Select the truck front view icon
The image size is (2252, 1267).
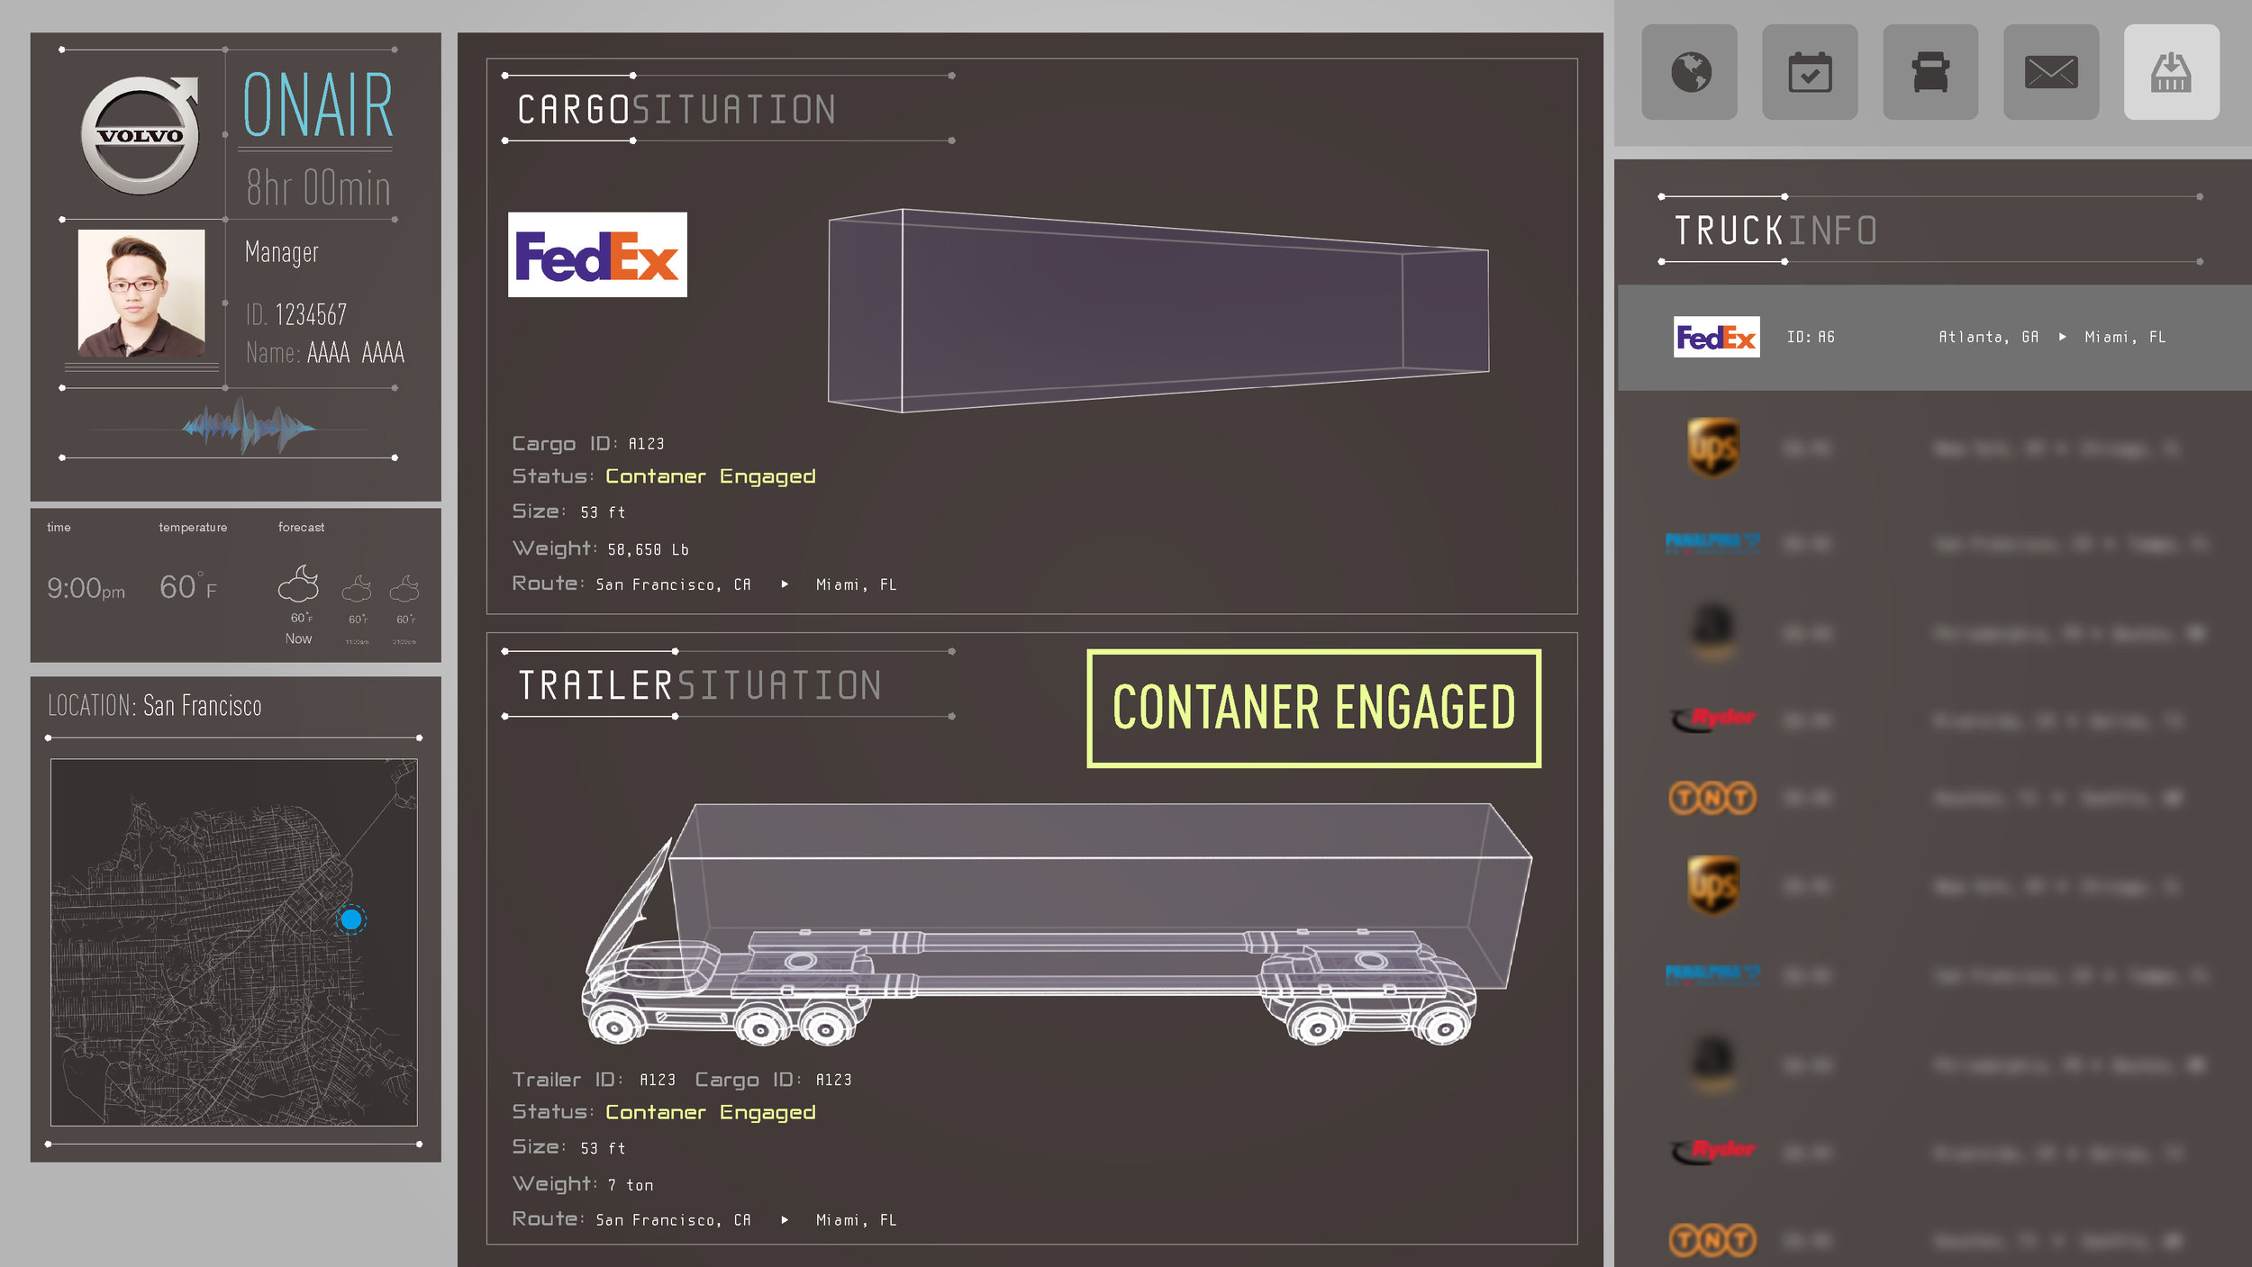[x=1930, y=72]
